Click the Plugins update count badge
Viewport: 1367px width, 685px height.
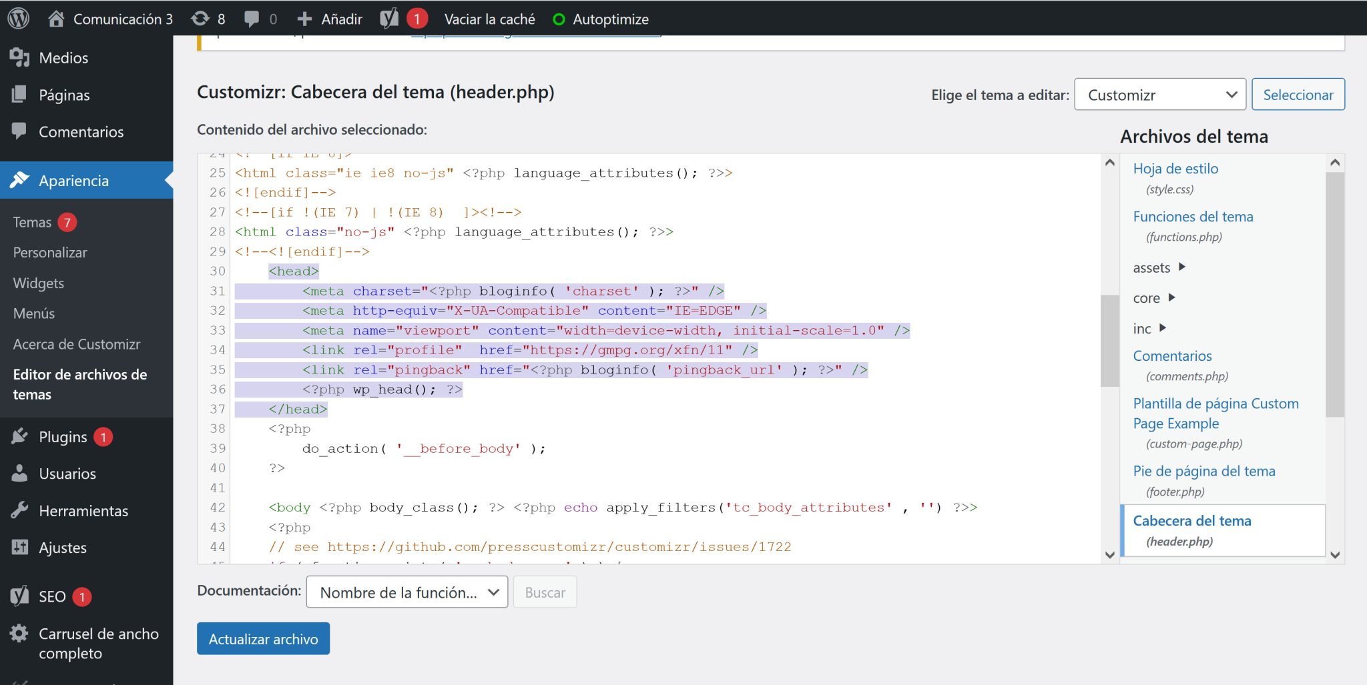pos(103,437)
